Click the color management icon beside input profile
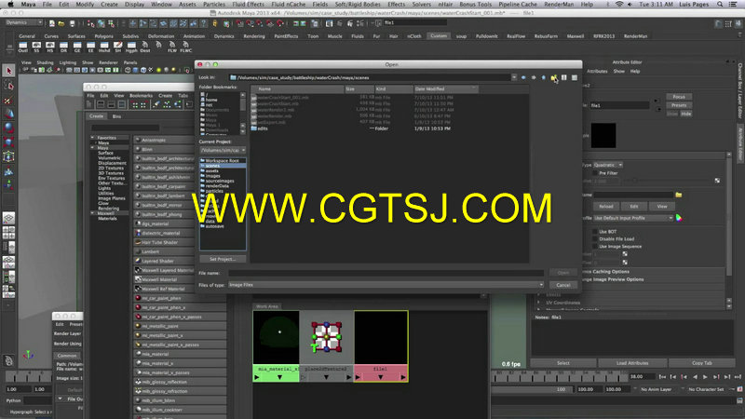 [679, 218]
